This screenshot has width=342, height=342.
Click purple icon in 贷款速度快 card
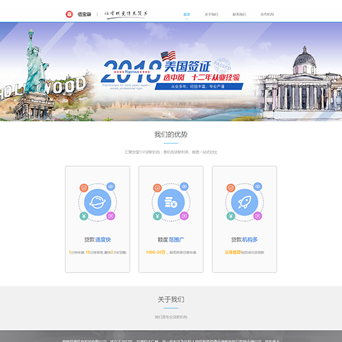click(x=111, y=216)
